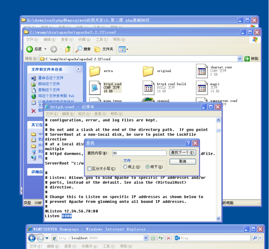Image resolution: width=269 pixels, height=249 pixels.
Task: Select the httpd.conf.build file icon
Action: [148, 88]
